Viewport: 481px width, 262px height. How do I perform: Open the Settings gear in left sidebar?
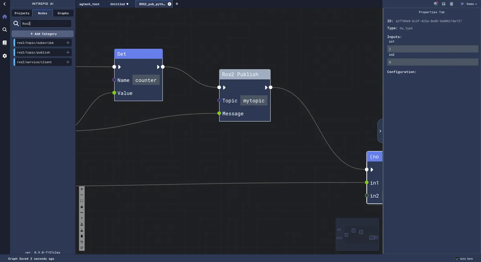[5, 56]
